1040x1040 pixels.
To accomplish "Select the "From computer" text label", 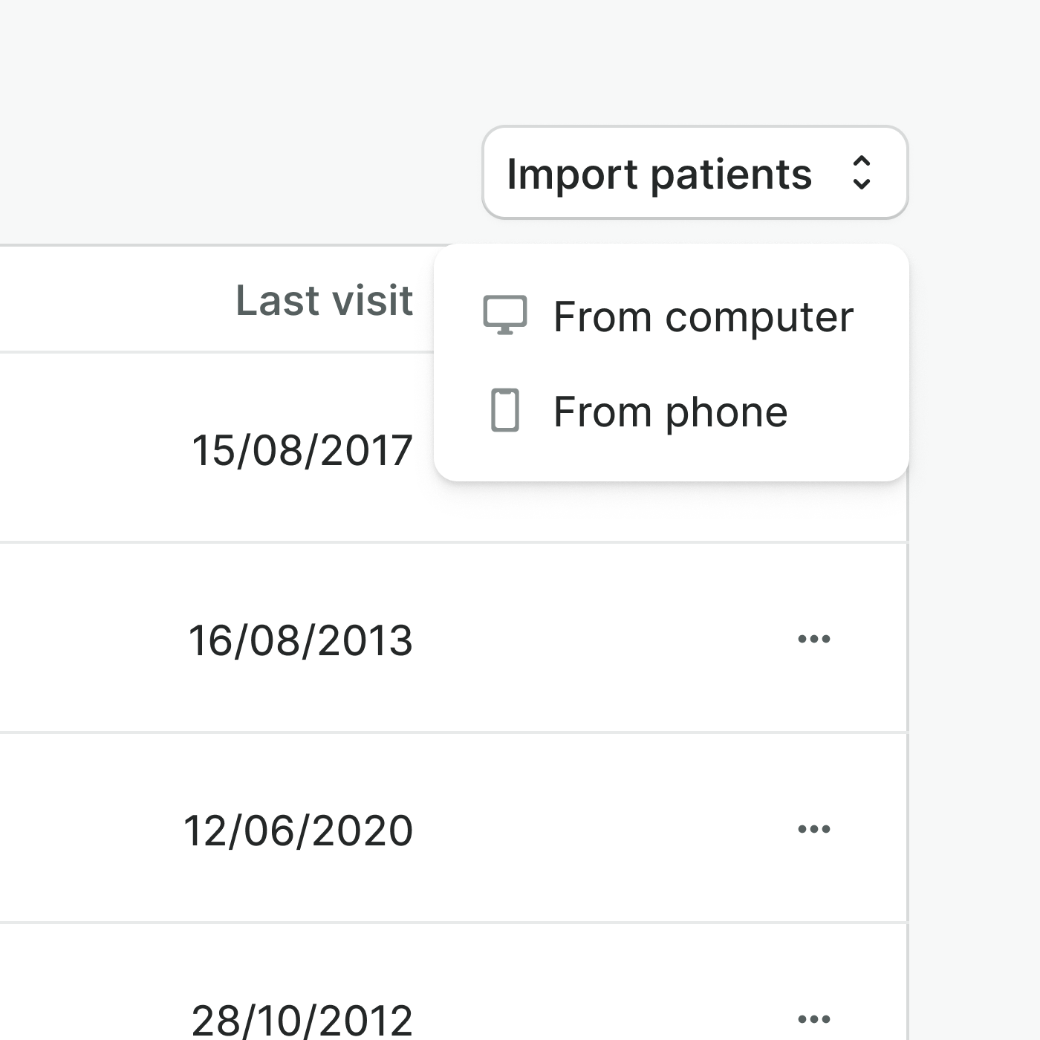I will coord(703,317).
